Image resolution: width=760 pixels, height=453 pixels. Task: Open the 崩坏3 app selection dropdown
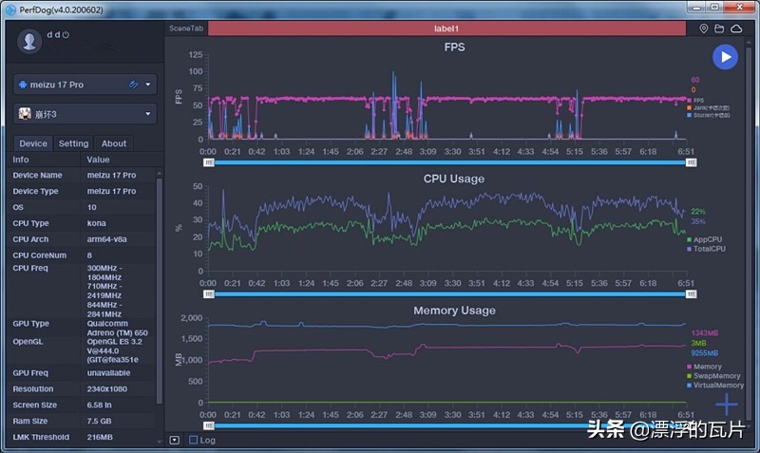148,114
